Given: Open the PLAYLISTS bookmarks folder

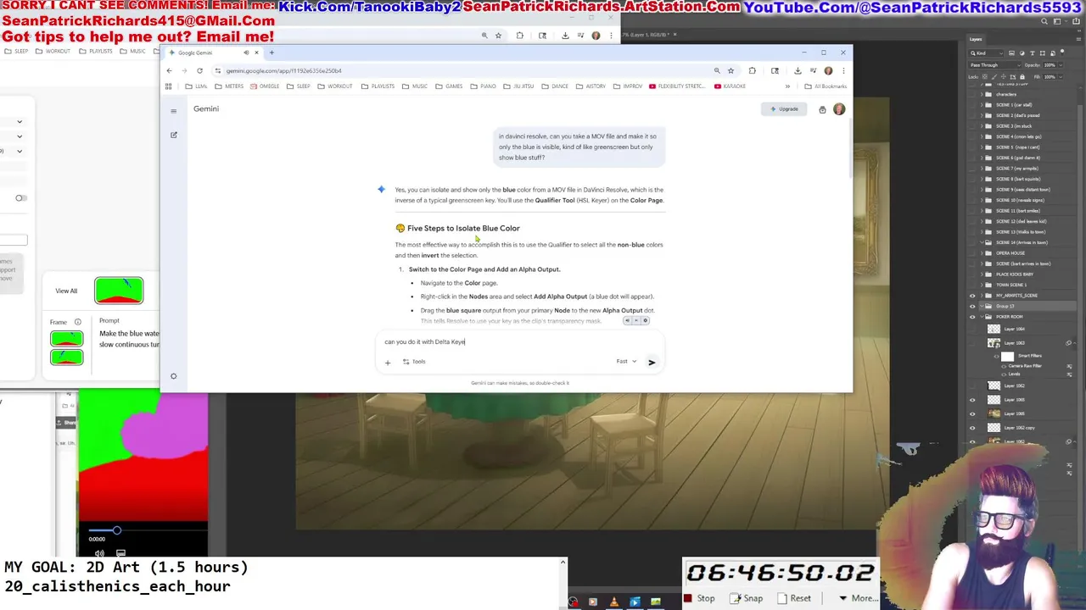Looking at the screenshot, I should click(x=378, y=86).
